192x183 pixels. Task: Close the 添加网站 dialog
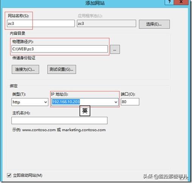pyautogui.click(x=181, y=2)
